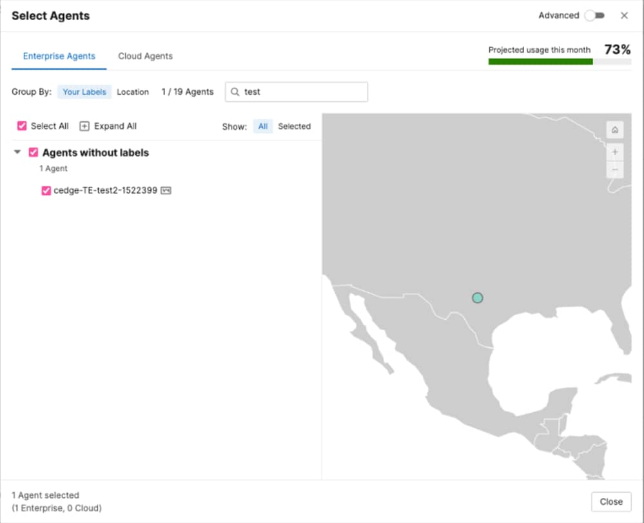Uncheck the Select All checkbox

coord(22,126)
